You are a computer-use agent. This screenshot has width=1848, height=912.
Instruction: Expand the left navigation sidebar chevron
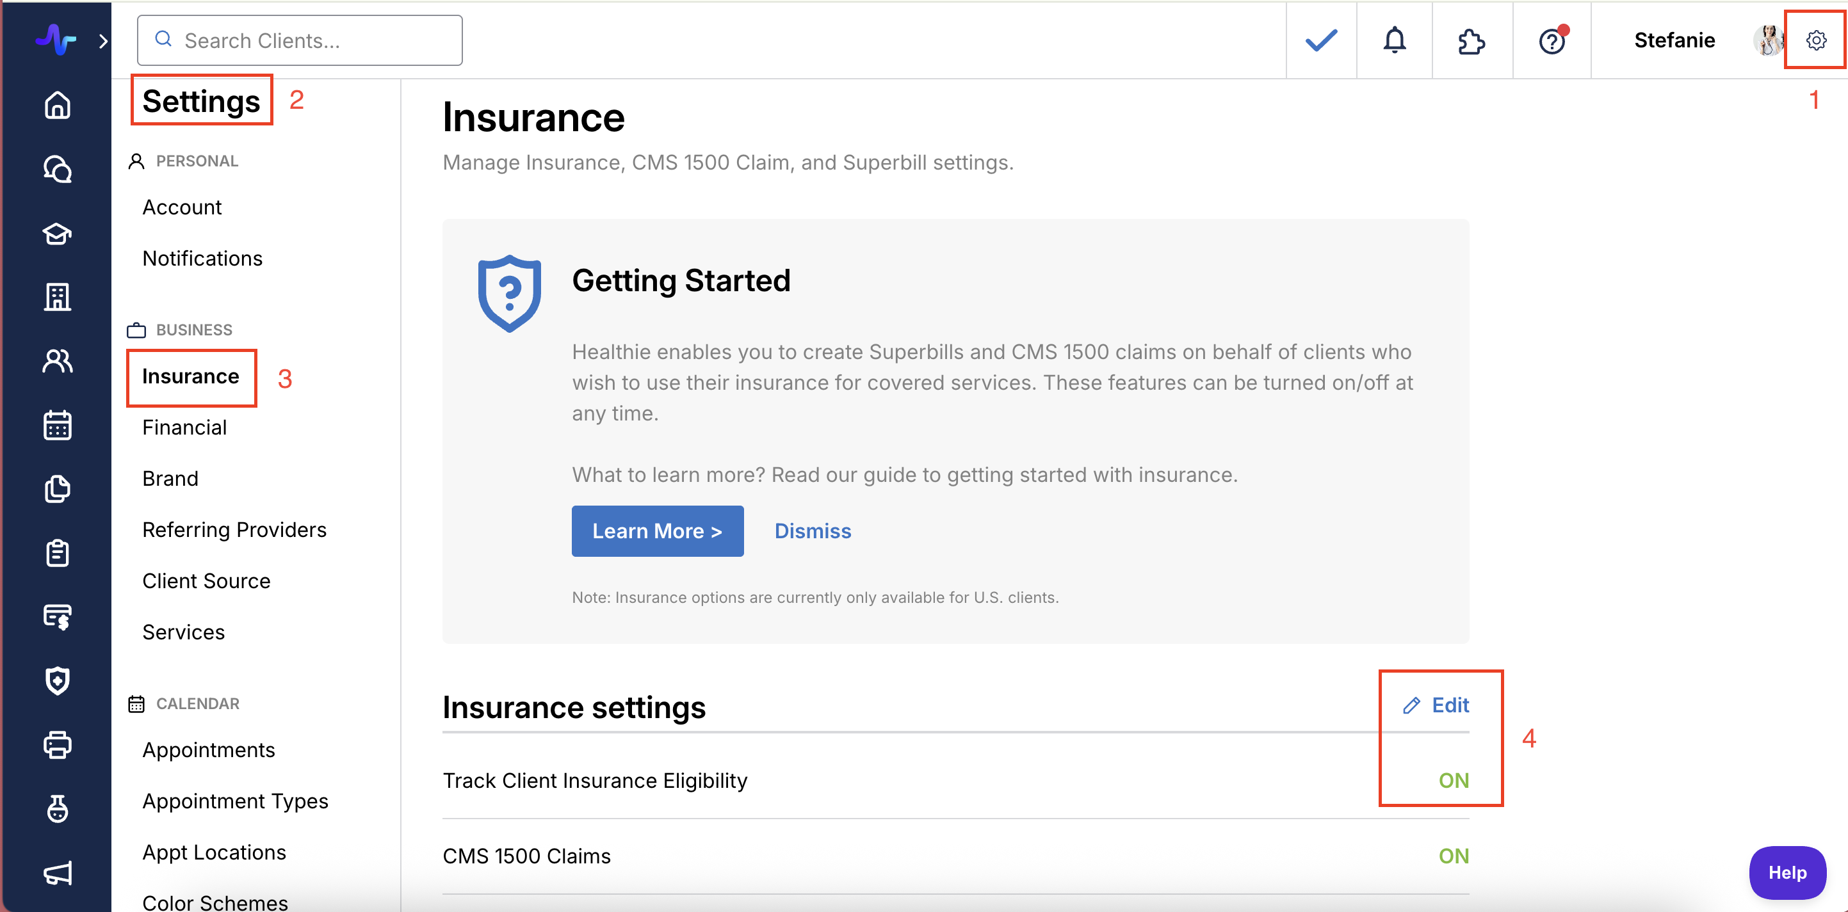(103, 41)
